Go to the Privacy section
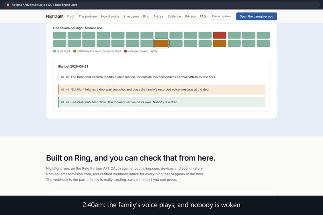 (190, 16)
